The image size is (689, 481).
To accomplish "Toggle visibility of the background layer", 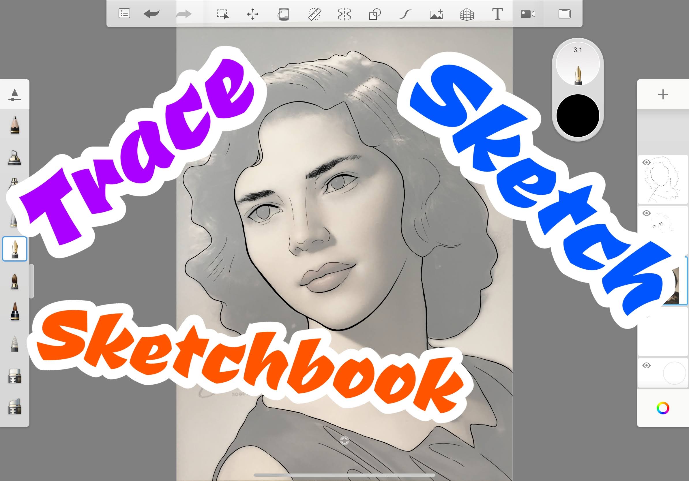I will [646, 365].
